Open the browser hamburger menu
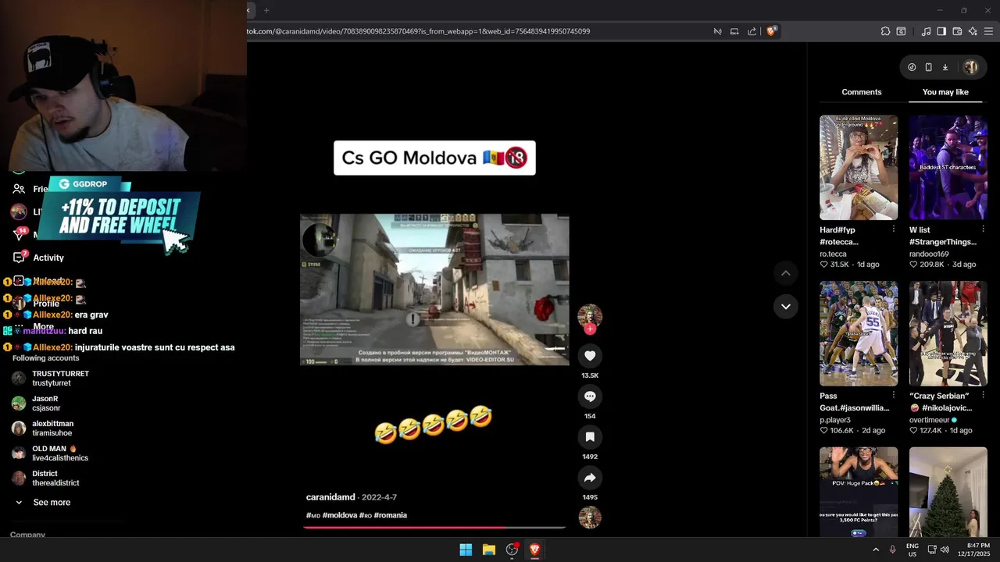 (x=988, y=31)
